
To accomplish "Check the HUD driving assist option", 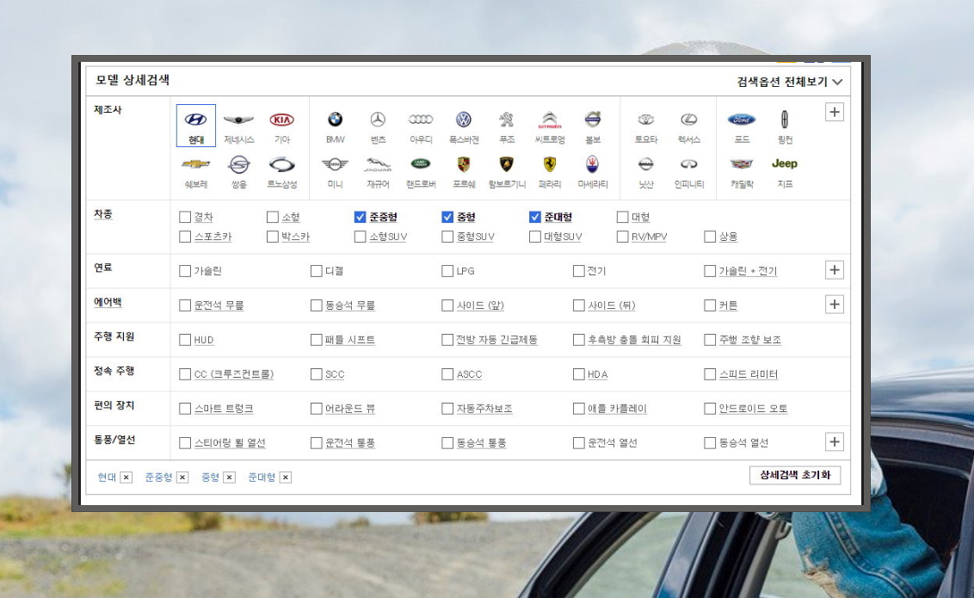I will 184,340.
